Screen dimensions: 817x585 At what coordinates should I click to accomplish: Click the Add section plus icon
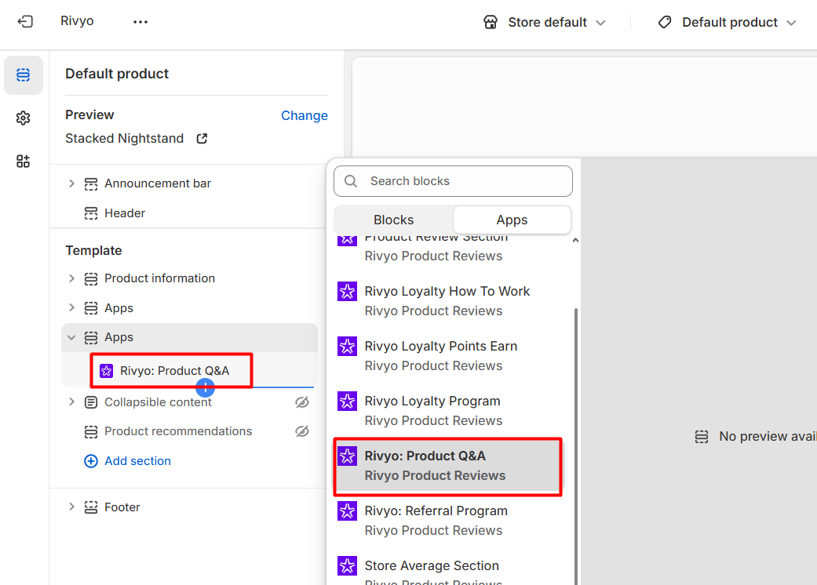(91, 461)
